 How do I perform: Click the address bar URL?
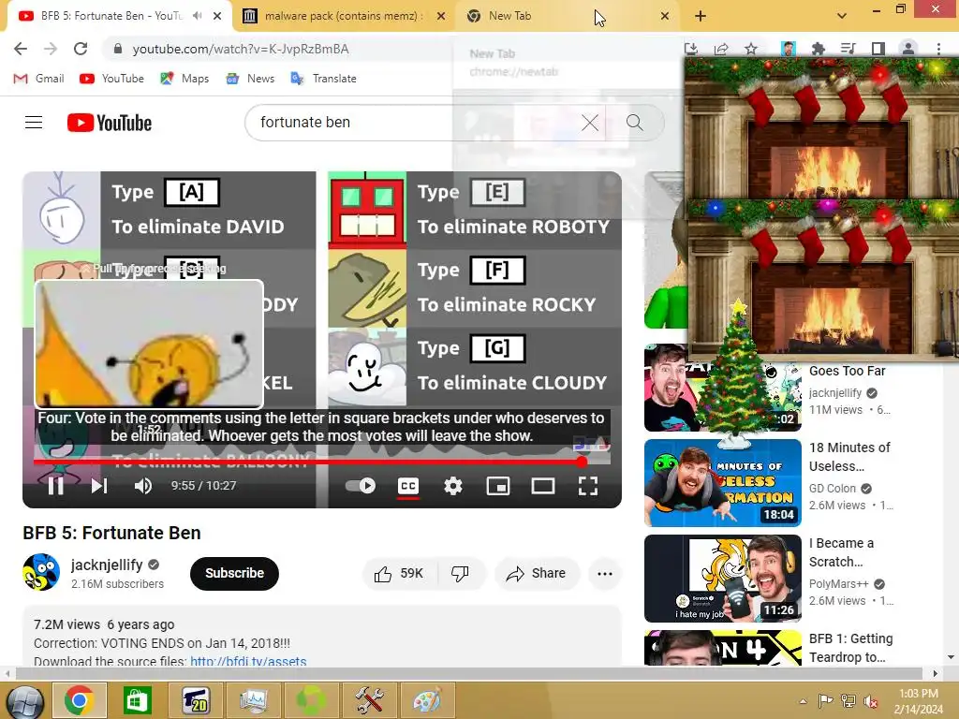click(x=241, y=49)
